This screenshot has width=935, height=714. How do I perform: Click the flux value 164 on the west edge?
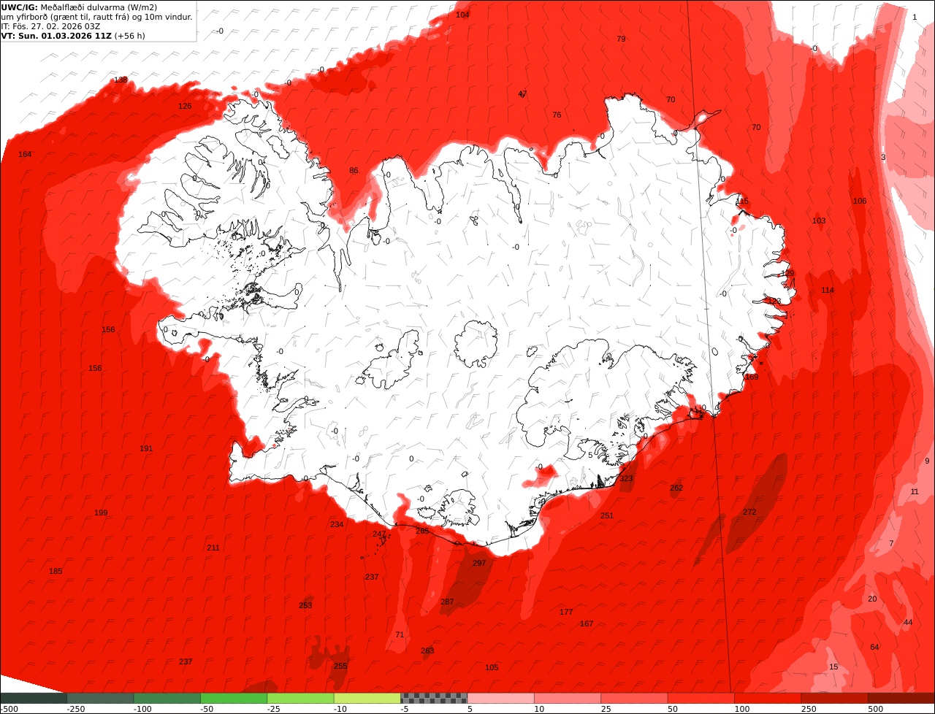click(x=25, y=154)
